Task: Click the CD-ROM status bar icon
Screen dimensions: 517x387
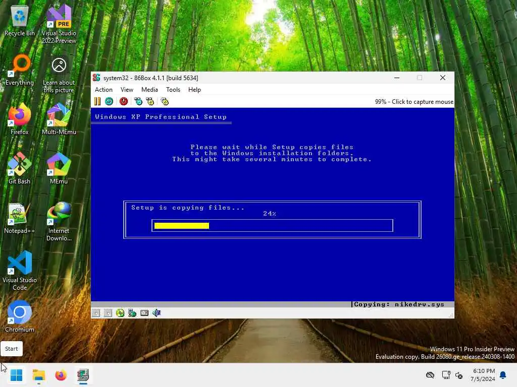Action: point(120,313)
